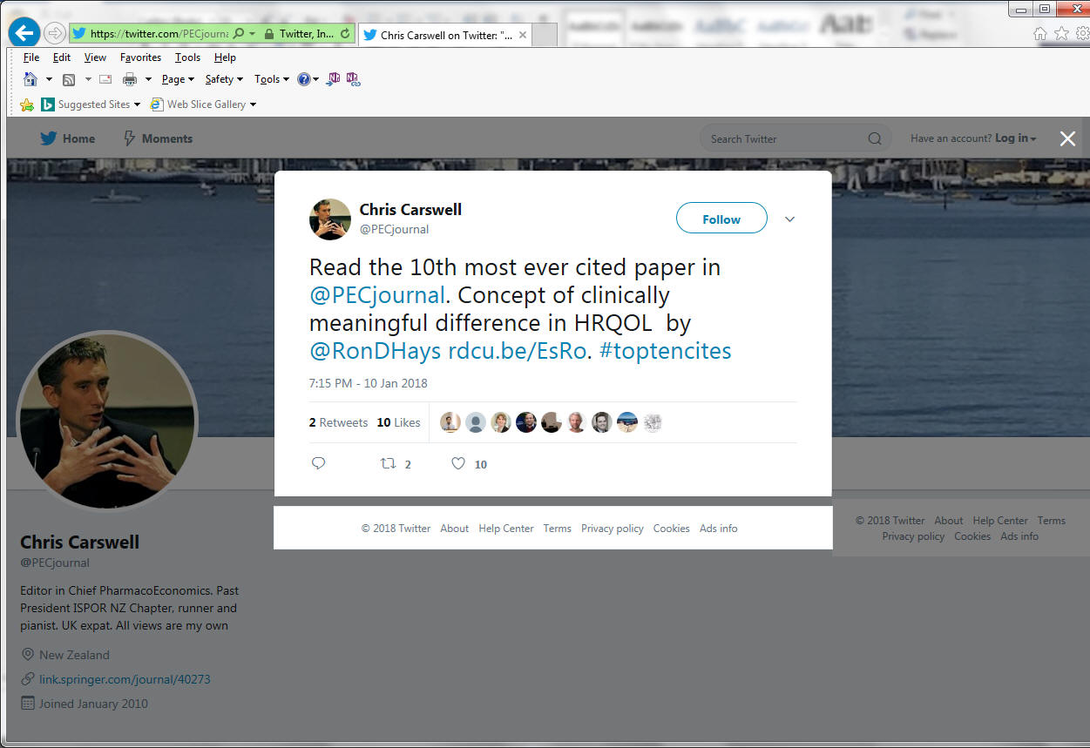The height and width of the screenshot is (748, 1090).
Task: Open the Help menu
Action: [x=225, y=57]
